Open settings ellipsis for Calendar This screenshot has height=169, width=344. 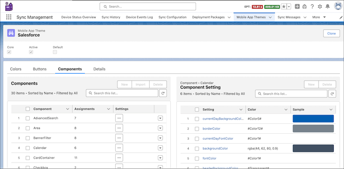pyautogui.click(x=119, y=148)
